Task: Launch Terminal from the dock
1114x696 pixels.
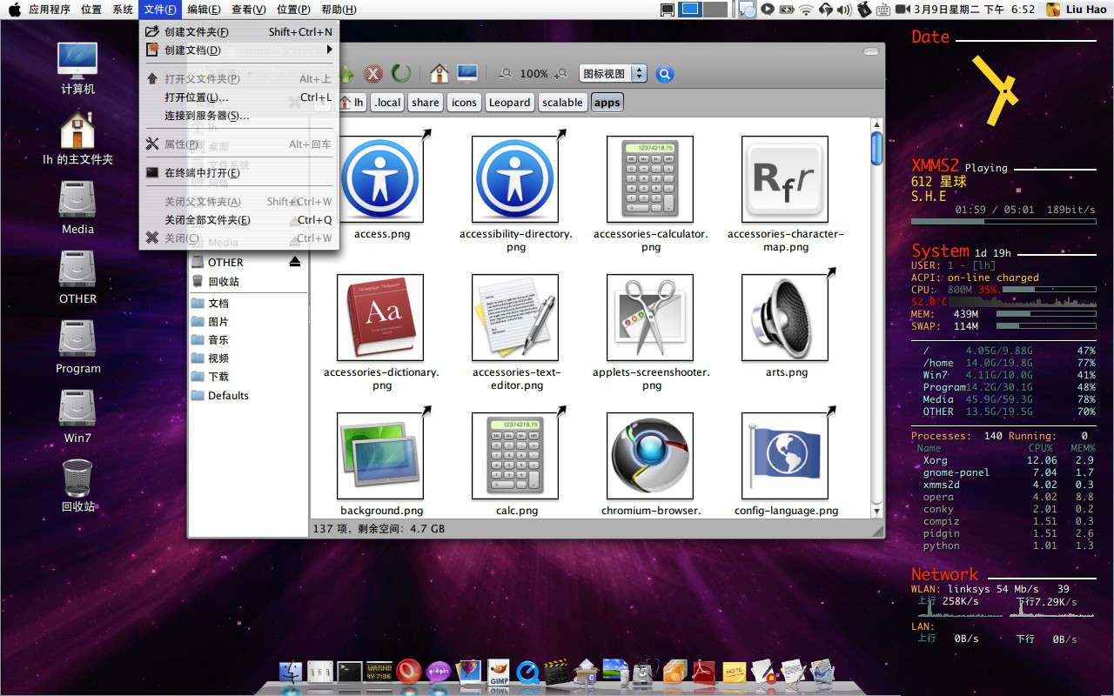Action: coord(350,672)
